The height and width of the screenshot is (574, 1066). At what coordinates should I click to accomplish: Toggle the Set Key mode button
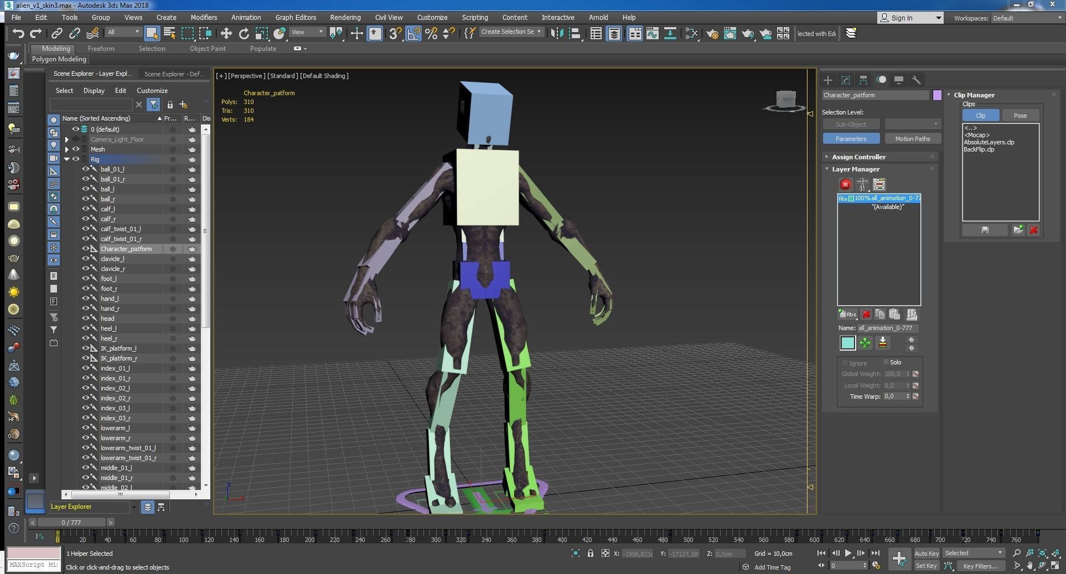click(x=927, y=566)
